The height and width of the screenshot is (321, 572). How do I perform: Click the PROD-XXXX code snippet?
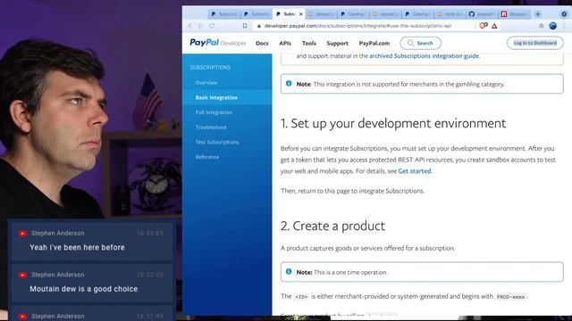[510, 297]
